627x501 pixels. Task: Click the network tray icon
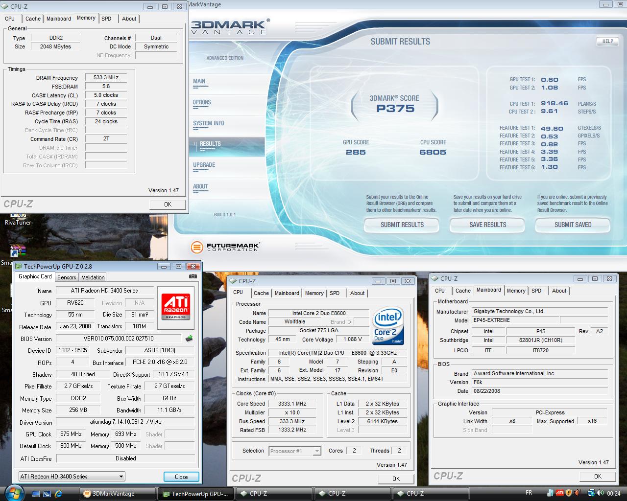[591, 493]
